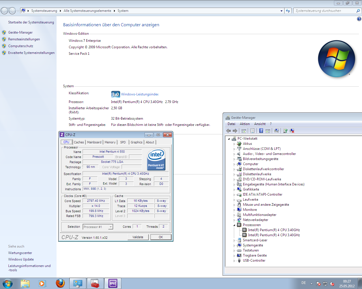Click Intel Pentium 4 HT logo in CPU-Z
The width and height of the screenshot is (362, 289).
point(156,159)
